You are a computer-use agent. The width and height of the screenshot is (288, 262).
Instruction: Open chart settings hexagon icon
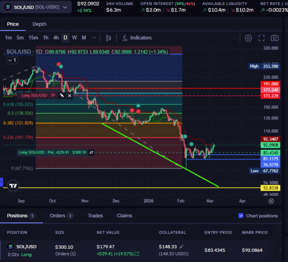pyautogui.click(x=248, y=38)
